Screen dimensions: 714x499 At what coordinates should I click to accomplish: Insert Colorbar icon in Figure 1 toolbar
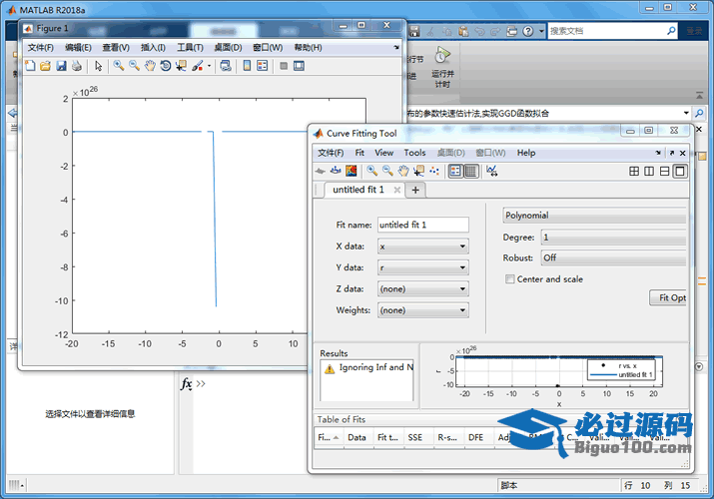pyautogui.click(x=247, y=66)
